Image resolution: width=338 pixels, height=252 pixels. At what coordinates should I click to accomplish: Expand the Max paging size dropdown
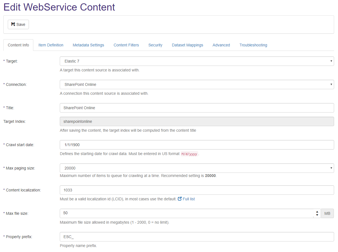coord(197,168)
